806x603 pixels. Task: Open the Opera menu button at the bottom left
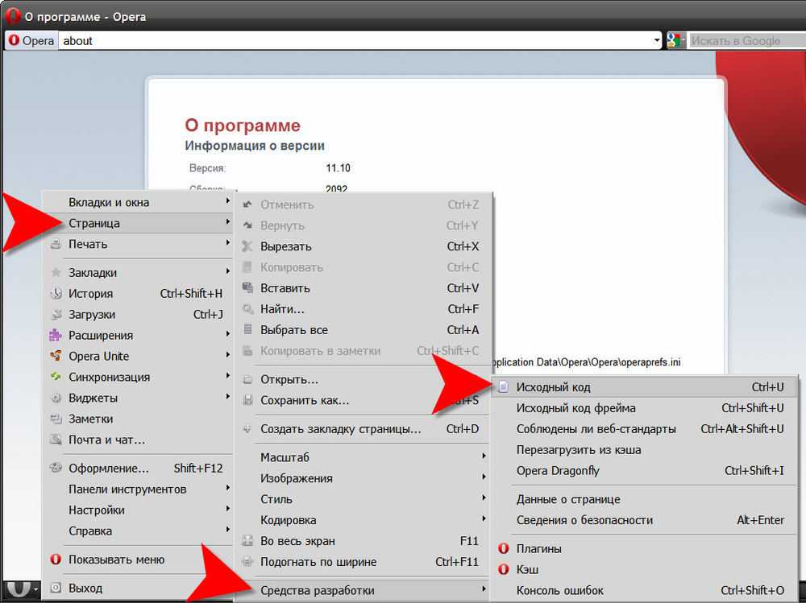pyautogui.click(x=21, y=589)
